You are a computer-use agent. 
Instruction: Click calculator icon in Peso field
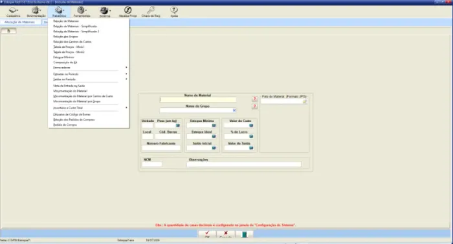pos(178,125)
